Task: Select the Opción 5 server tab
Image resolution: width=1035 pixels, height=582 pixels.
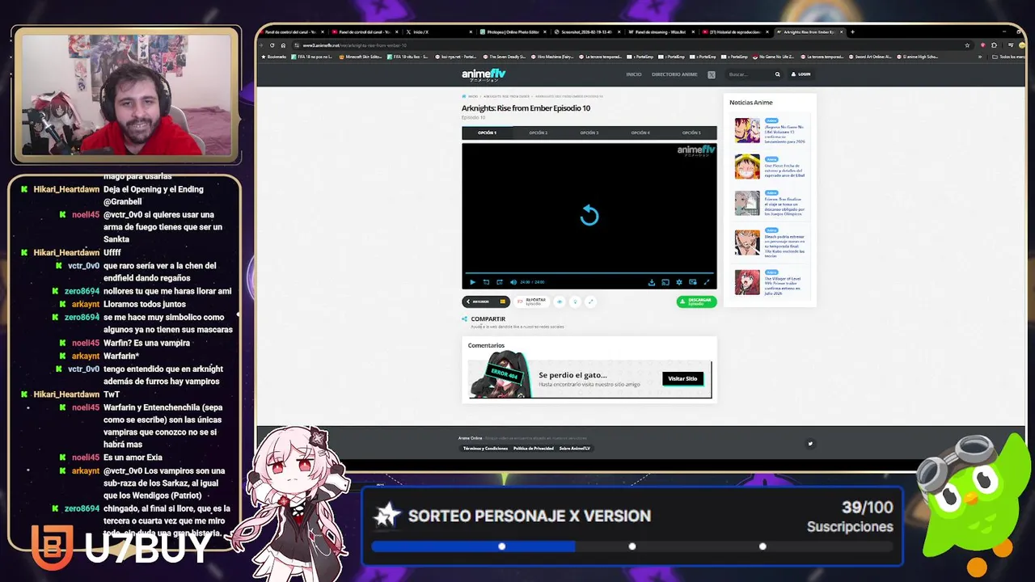Action: coord(691,133)
